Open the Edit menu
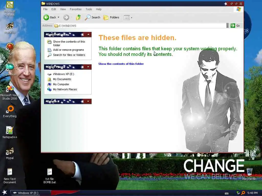Screen dimensions: 262x196 pos(54,9)
